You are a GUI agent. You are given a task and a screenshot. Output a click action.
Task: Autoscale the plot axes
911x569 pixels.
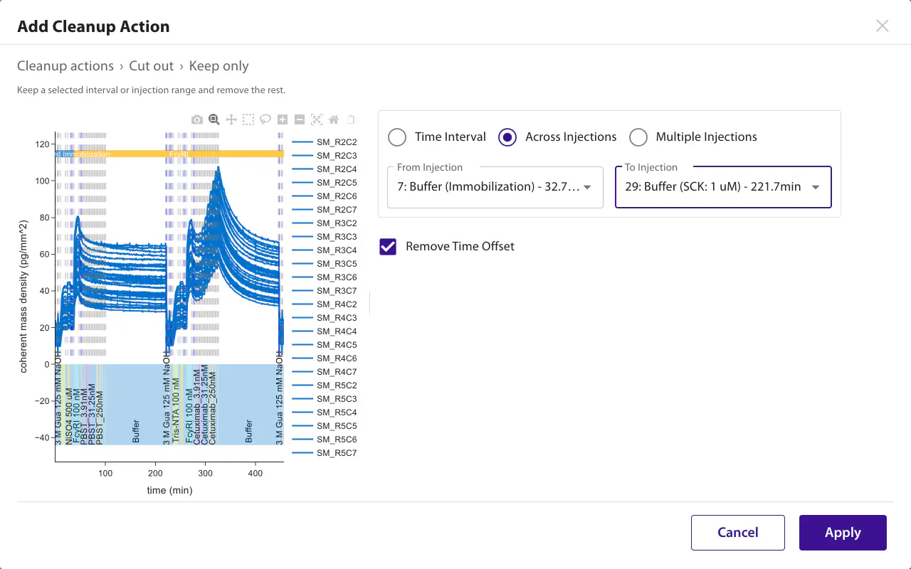(317, 119)
